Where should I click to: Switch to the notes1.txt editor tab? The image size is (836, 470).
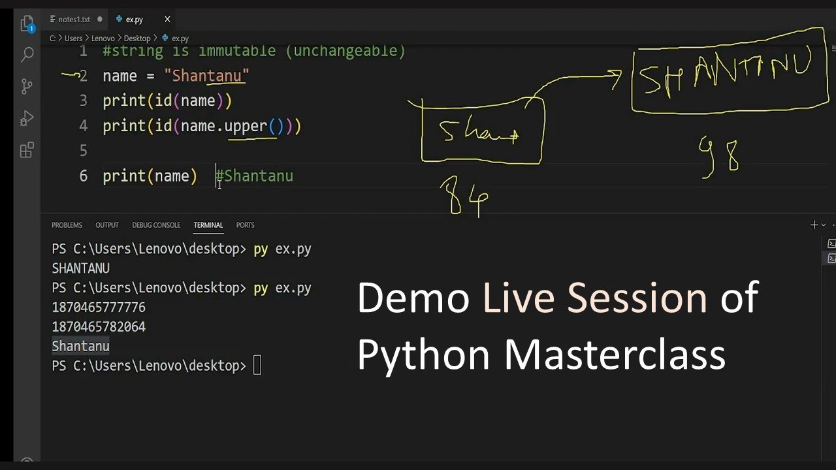pyautogui.click(x=74, y=20)
